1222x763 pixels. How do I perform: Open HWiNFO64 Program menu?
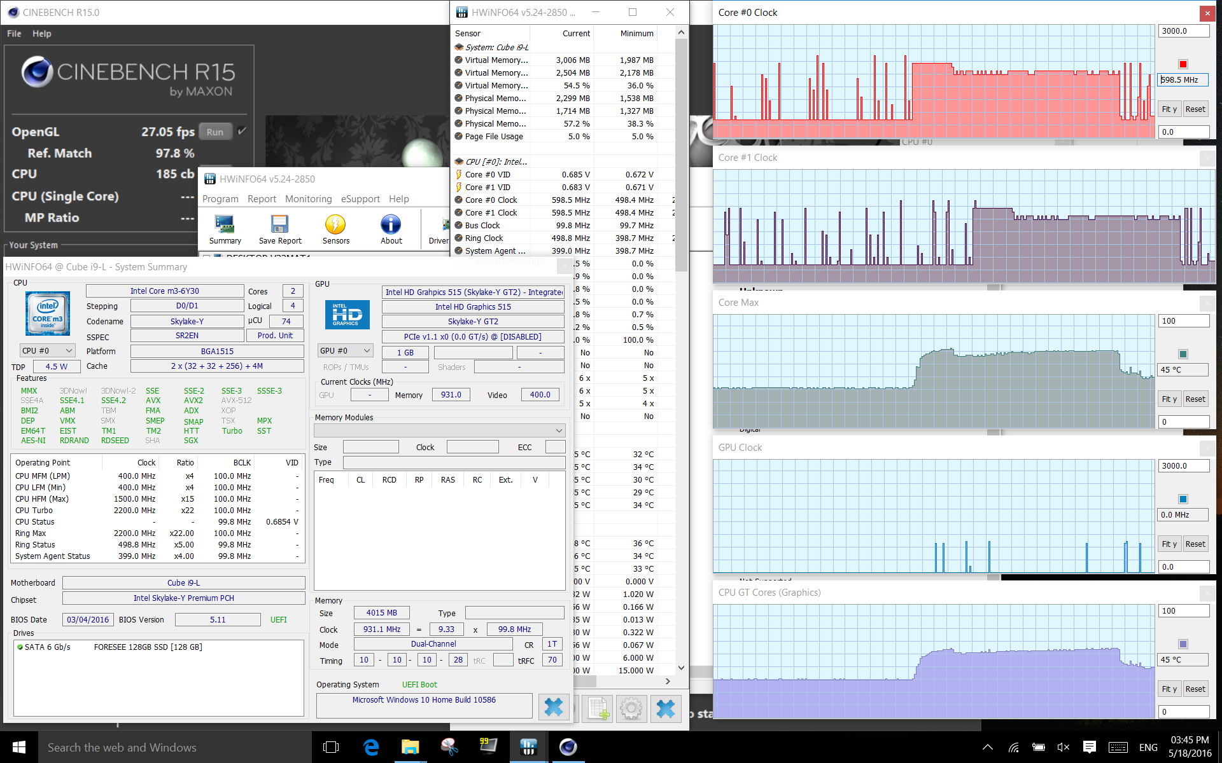(220, 199)
